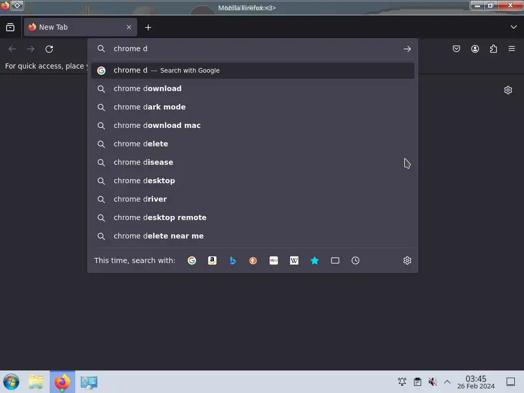The image size is (524, 393).
Task: Select suggestion 'chrome delete near me'
Action: [x=253, y=236]
